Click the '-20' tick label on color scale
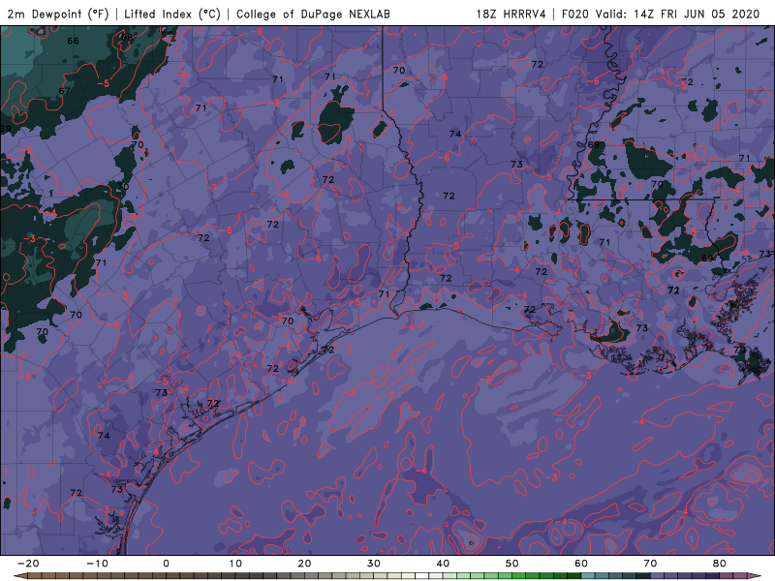The height and width of the screenshot is (581, 775). (28, 564)
